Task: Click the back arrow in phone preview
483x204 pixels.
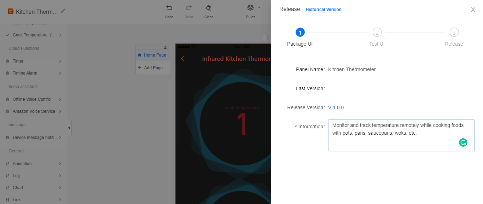Action: 183,59
